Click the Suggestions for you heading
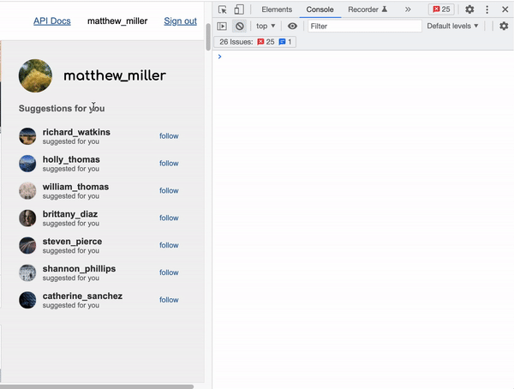The width and height of the screenshot is (514, 389). click(x=62, y=108)
